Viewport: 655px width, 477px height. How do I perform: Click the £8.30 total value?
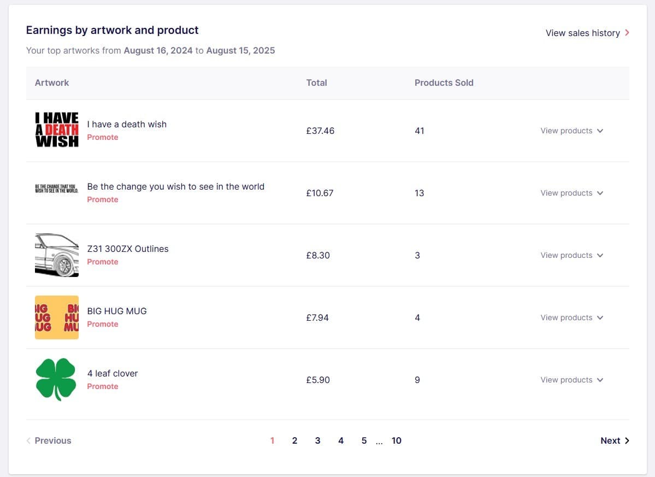pyautogui.click(x=318, y=255)
